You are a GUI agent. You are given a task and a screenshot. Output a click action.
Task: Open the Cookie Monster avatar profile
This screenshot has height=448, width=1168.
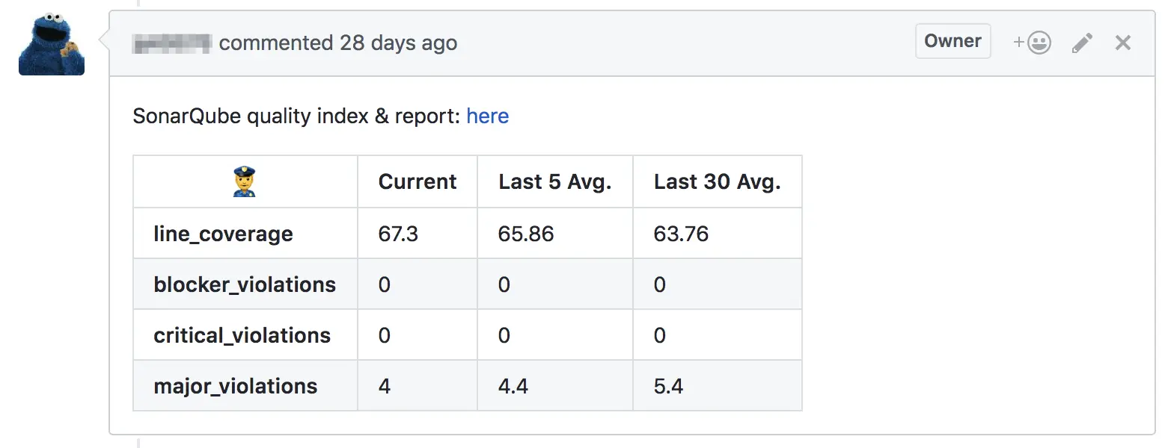coord(52,43)
